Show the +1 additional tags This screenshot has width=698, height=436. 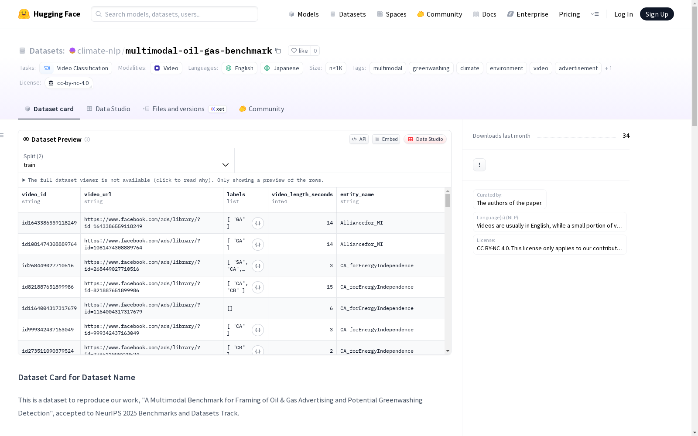[x=609, y=68]
